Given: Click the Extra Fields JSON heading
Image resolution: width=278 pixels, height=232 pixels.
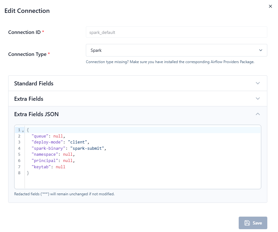Looking at the screenshot, I should pyautogui.click(x=36, y=114).
